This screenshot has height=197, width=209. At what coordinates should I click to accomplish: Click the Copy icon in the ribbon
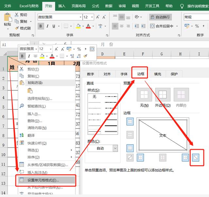tap(17, 21)
